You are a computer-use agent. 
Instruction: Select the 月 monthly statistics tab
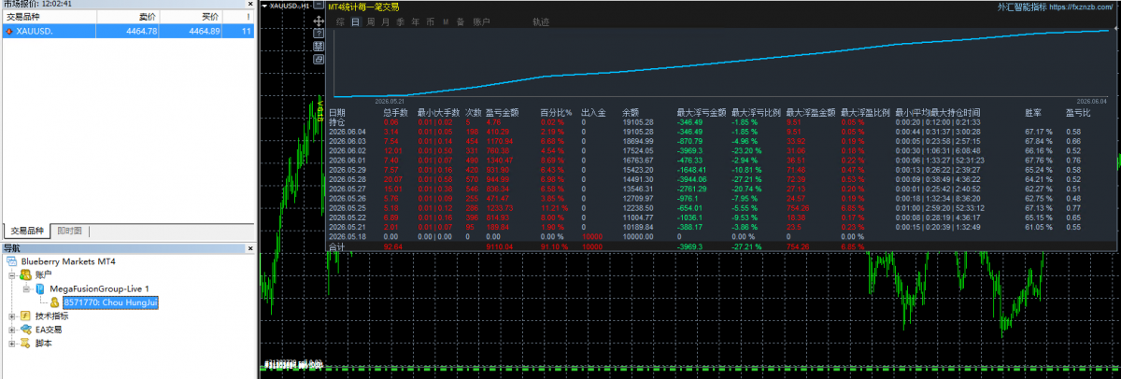(x=385, y=21)
